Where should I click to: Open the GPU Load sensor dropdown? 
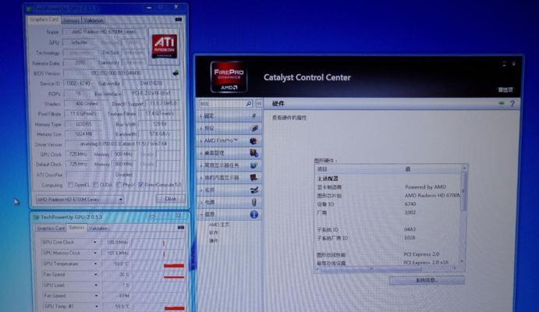96,285
